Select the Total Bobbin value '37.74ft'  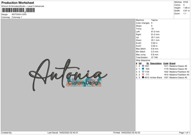click(154, 58)
